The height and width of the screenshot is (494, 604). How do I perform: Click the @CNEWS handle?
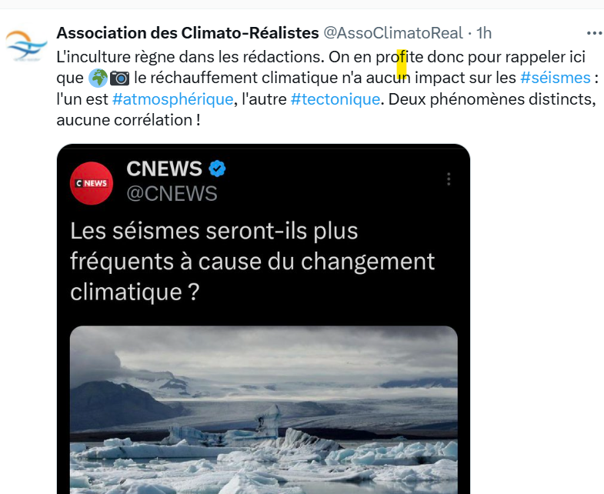click(x=172, y=193)
